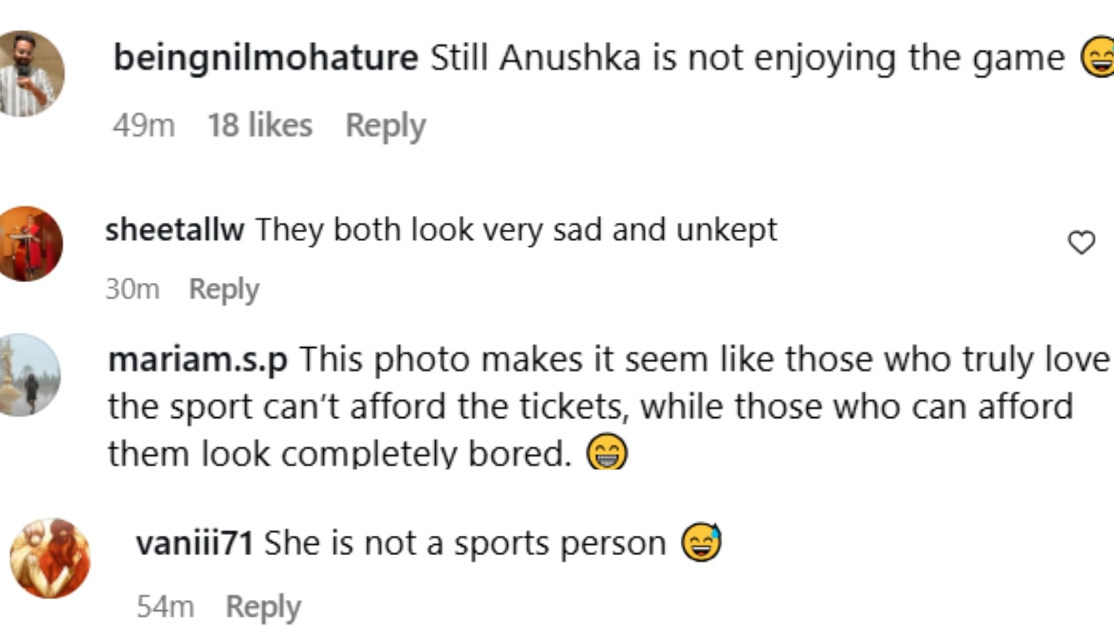Click the 49m timestamp
The image size is (1114, 626).
click(x=144, y=125)
